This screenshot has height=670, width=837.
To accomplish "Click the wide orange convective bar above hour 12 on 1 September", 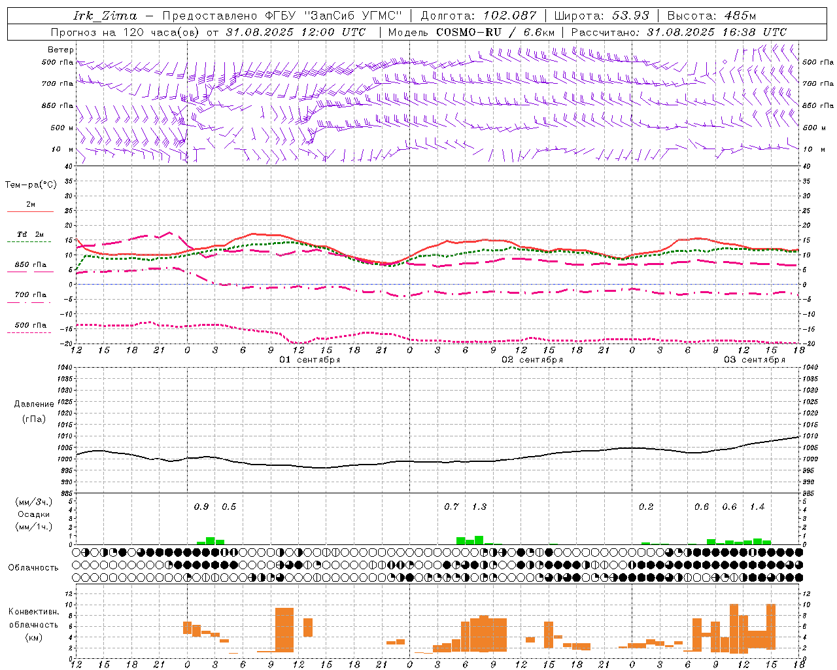I will tap(284, 630).
